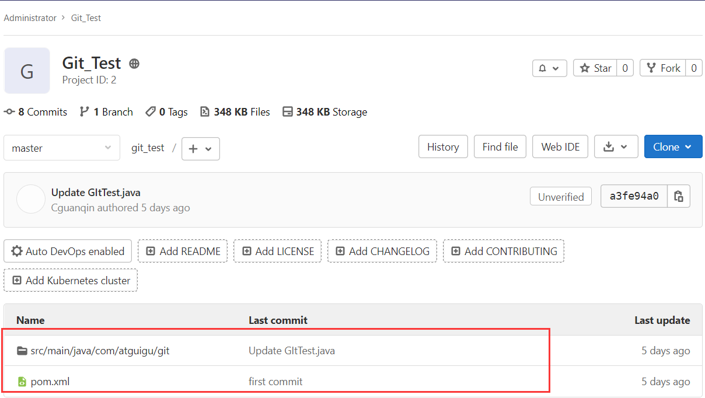Click the folder icon beside src/main/java

click(x=22, y=351)
